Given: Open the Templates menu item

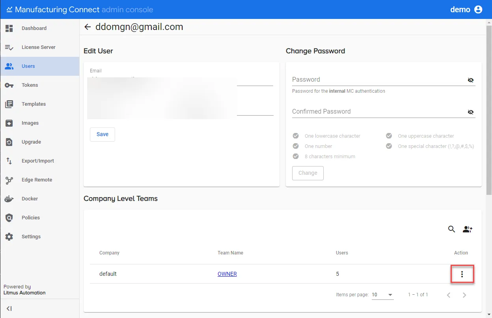Looking at the screenshot, I should [x=40, y=104].
